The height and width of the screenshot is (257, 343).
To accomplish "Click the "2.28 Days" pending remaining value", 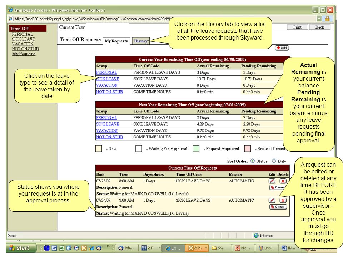I will tap(252, 124).
